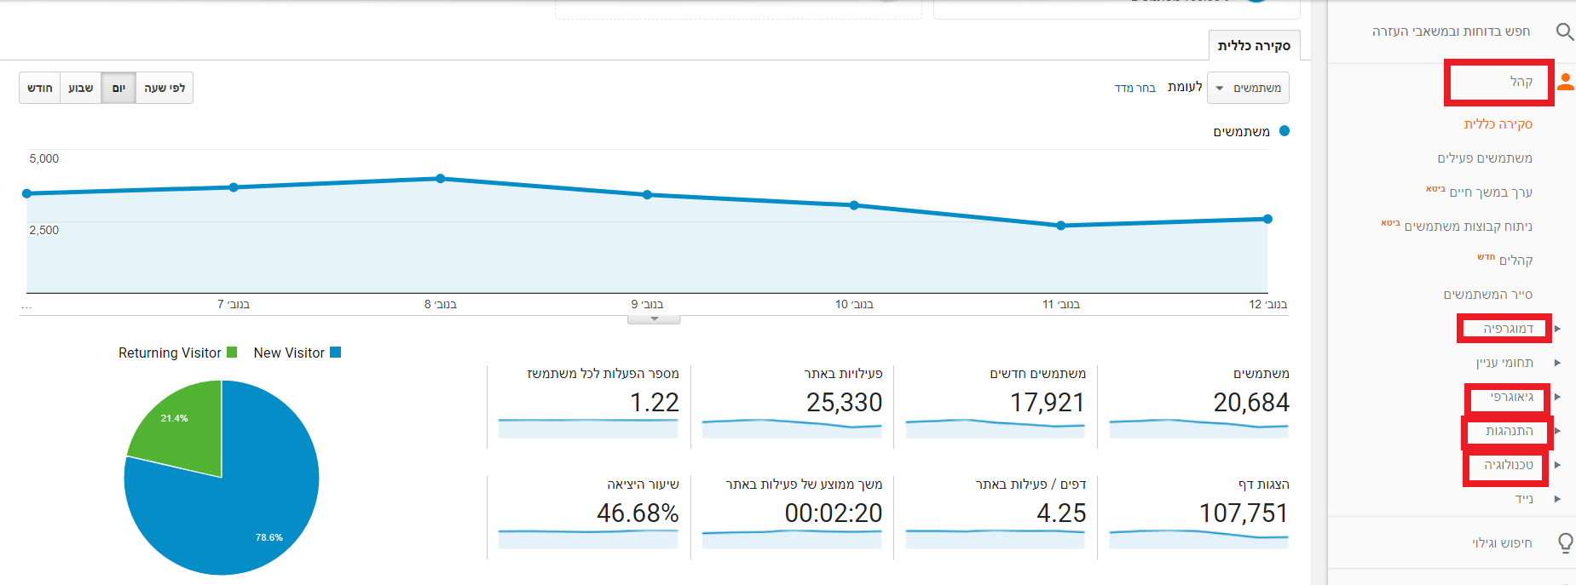Click the התנהגות sidebar item
Viewport: 1576px width, 585px height.
[x=1509, y=431]
